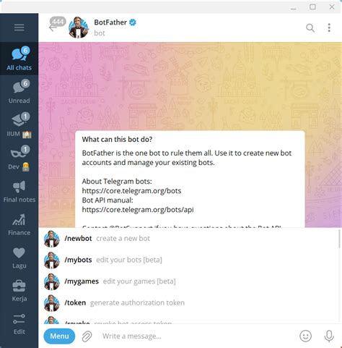Go back using the arrow with 444 badge
The height and width of the screenshot is (348, 342).
click(x=57, y=25)
